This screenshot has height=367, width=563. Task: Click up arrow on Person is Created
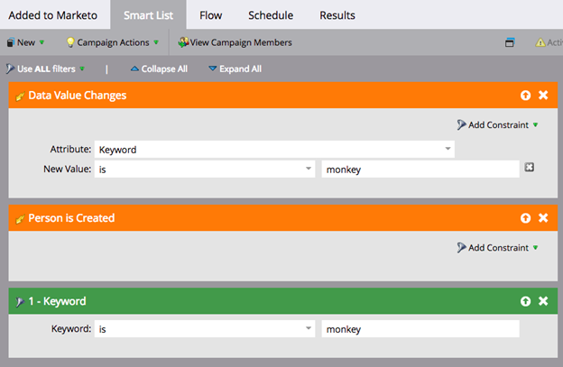(525, 217)
